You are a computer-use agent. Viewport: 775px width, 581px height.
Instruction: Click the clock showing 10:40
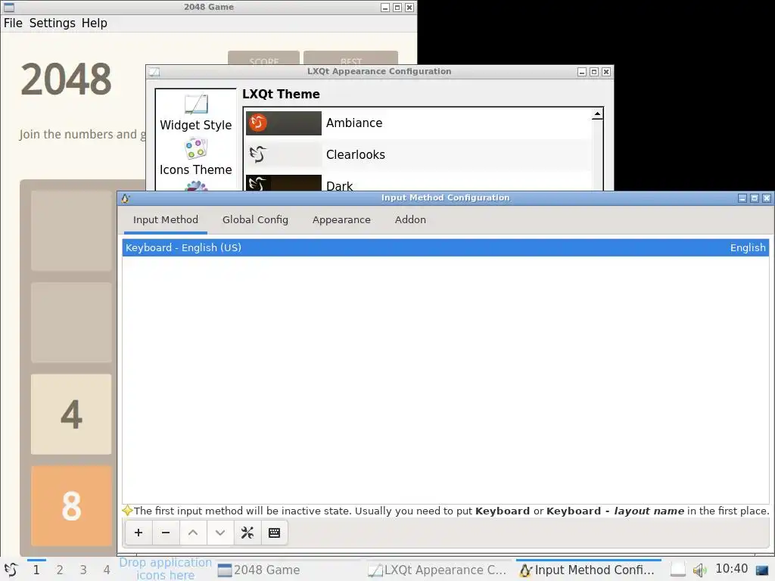point(732,569)
